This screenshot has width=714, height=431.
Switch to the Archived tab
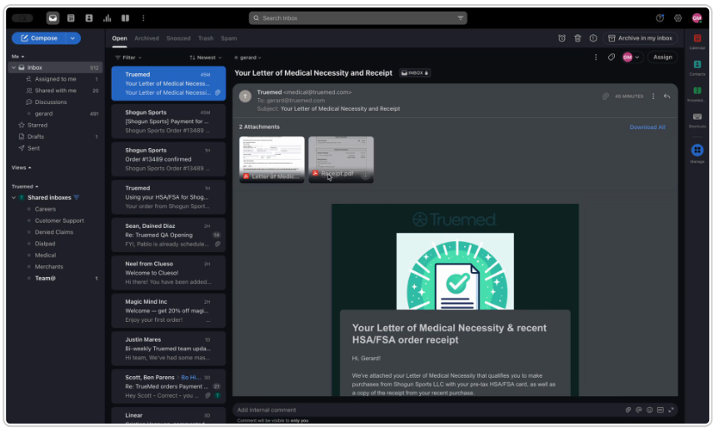147,38
